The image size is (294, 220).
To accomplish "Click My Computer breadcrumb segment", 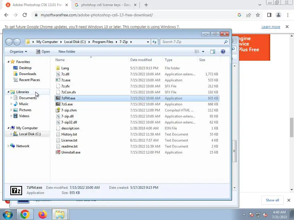I will pyautogui.click(x=47, y=42).
